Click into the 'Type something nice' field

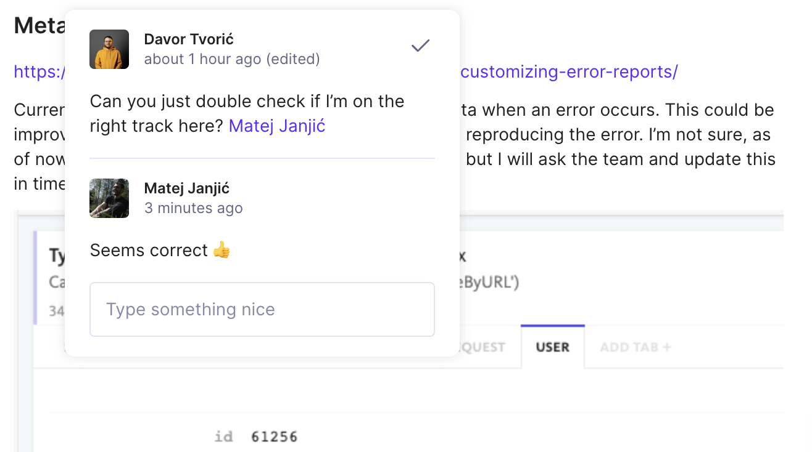tap(262, 309)
